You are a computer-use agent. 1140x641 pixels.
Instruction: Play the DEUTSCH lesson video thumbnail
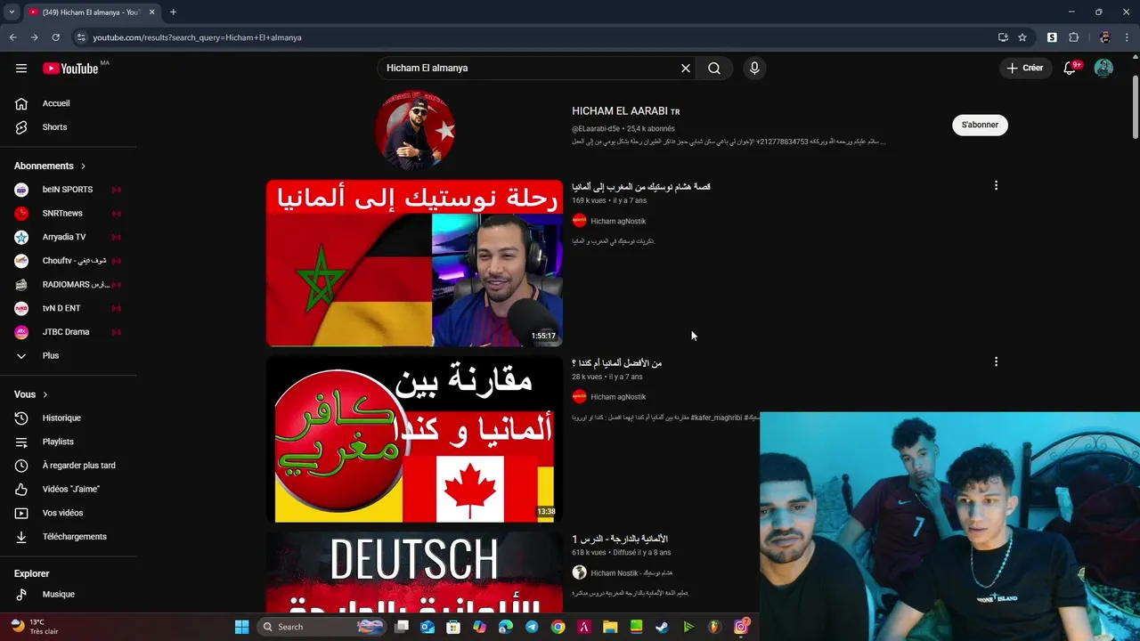pos(414,572)
